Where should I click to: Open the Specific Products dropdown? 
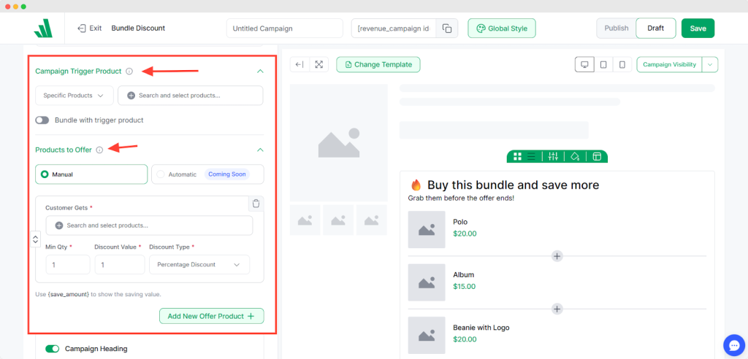pyautogui.click(x=75, y=96)
